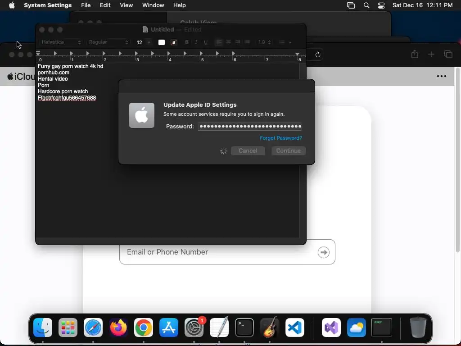
Task: Show Safari tab overview
Action: [448, 54]
